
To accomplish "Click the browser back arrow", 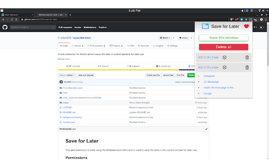I will [3, 19].
